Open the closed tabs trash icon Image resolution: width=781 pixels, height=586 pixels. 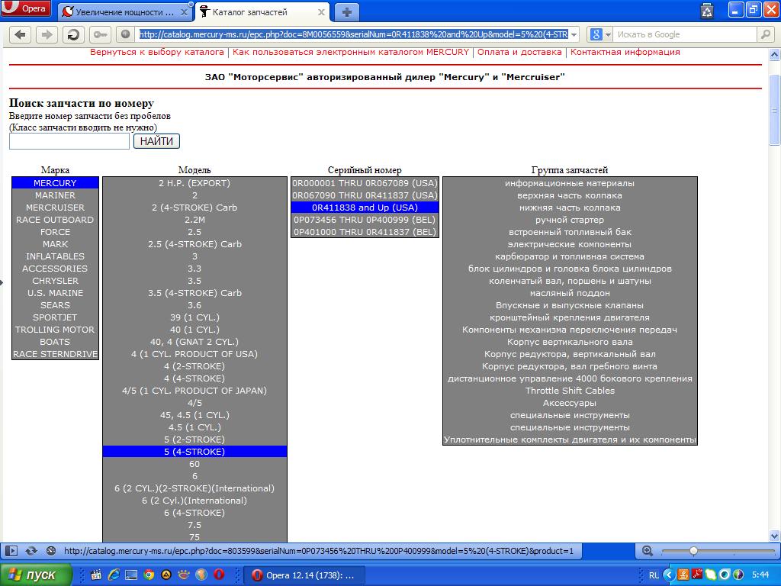pos(707,11)
